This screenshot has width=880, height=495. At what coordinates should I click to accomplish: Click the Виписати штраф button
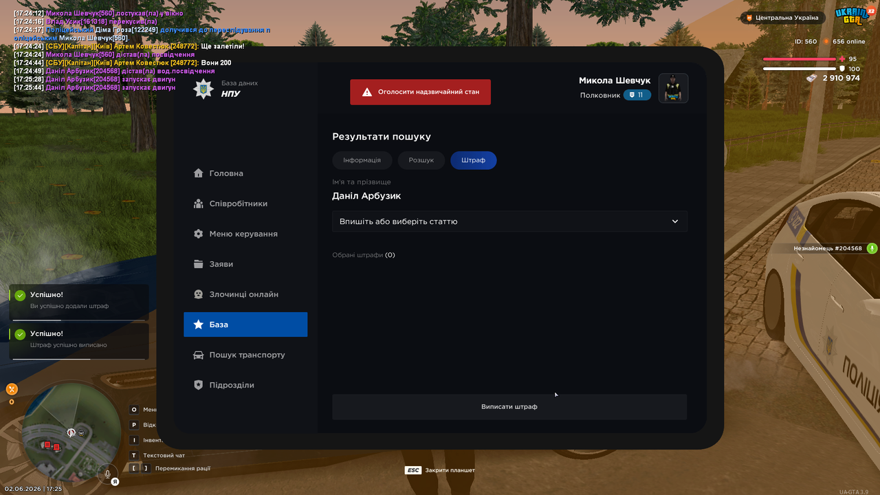(x=509, y=407)
